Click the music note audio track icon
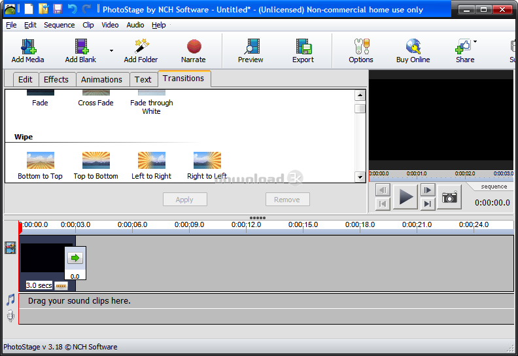 10,300
